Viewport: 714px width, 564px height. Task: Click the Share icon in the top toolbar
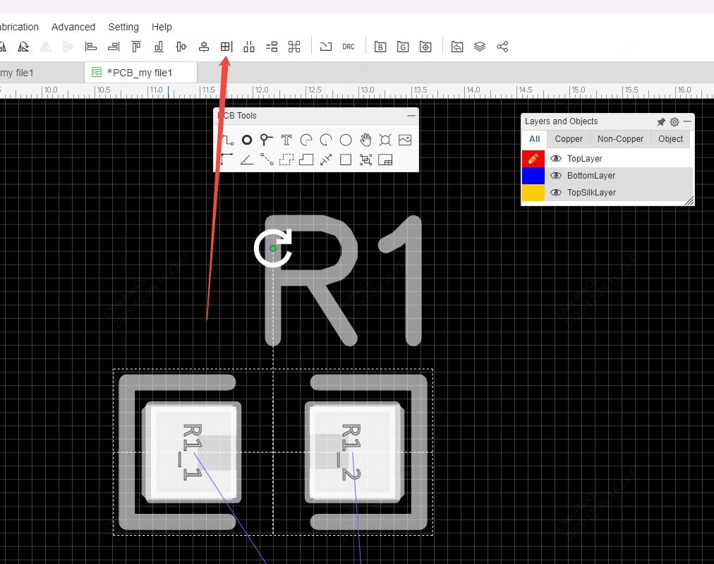click(502, 47)
